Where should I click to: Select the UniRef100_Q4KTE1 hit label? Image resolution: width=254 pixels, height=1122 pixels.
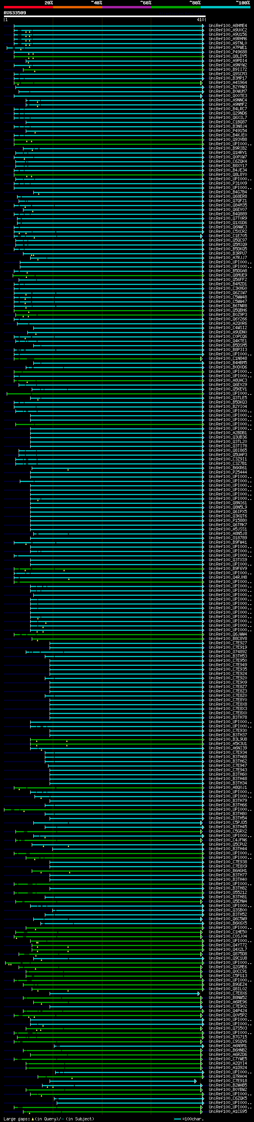227,341
